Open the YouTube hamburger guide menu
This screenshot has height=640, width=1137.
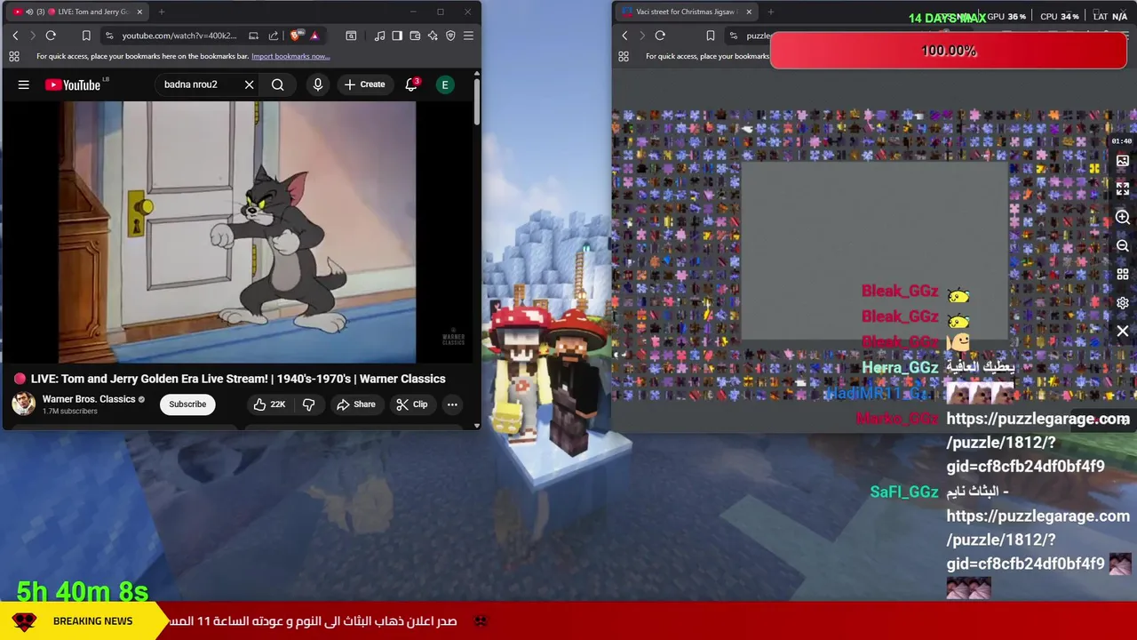(x=24, y=84)
